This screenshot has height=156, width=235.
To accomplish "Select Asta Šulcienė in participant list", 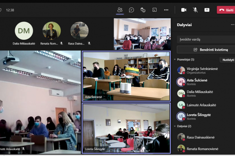I will pos(204,82).
